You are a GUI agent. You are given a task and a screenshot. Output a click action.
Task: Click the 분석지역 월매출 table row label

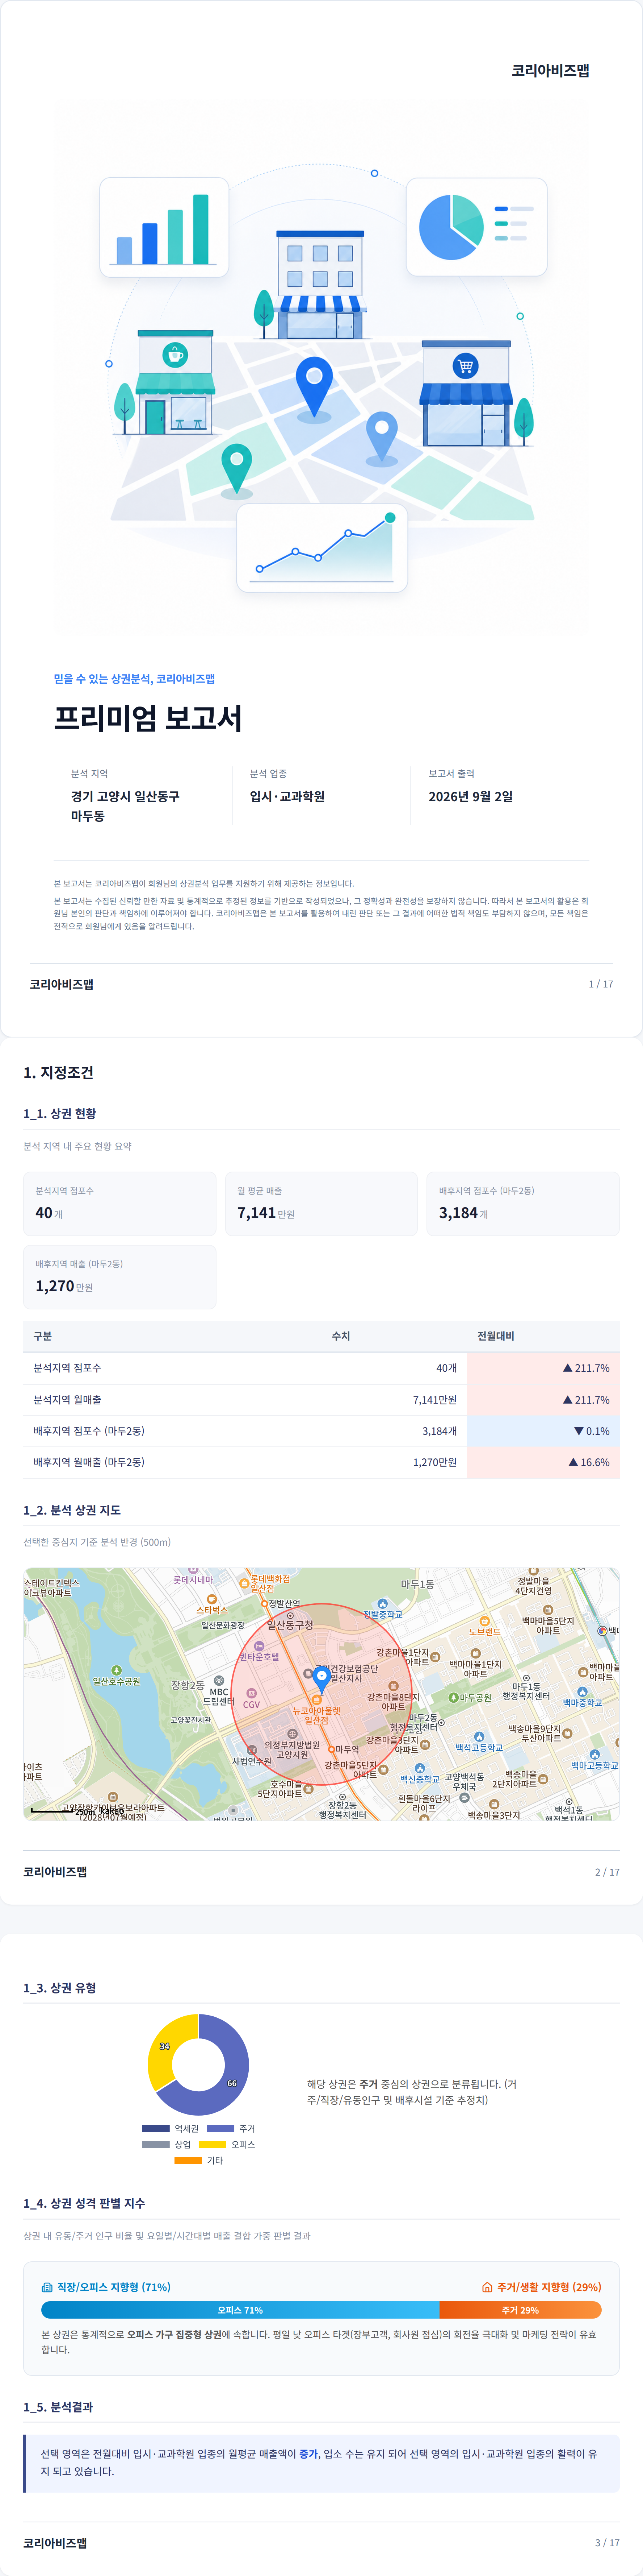tap(67, 1400)
